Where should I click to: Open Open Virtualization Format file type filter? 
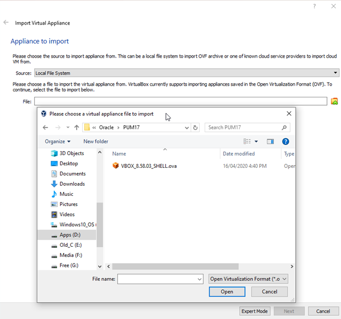[248, 279]
